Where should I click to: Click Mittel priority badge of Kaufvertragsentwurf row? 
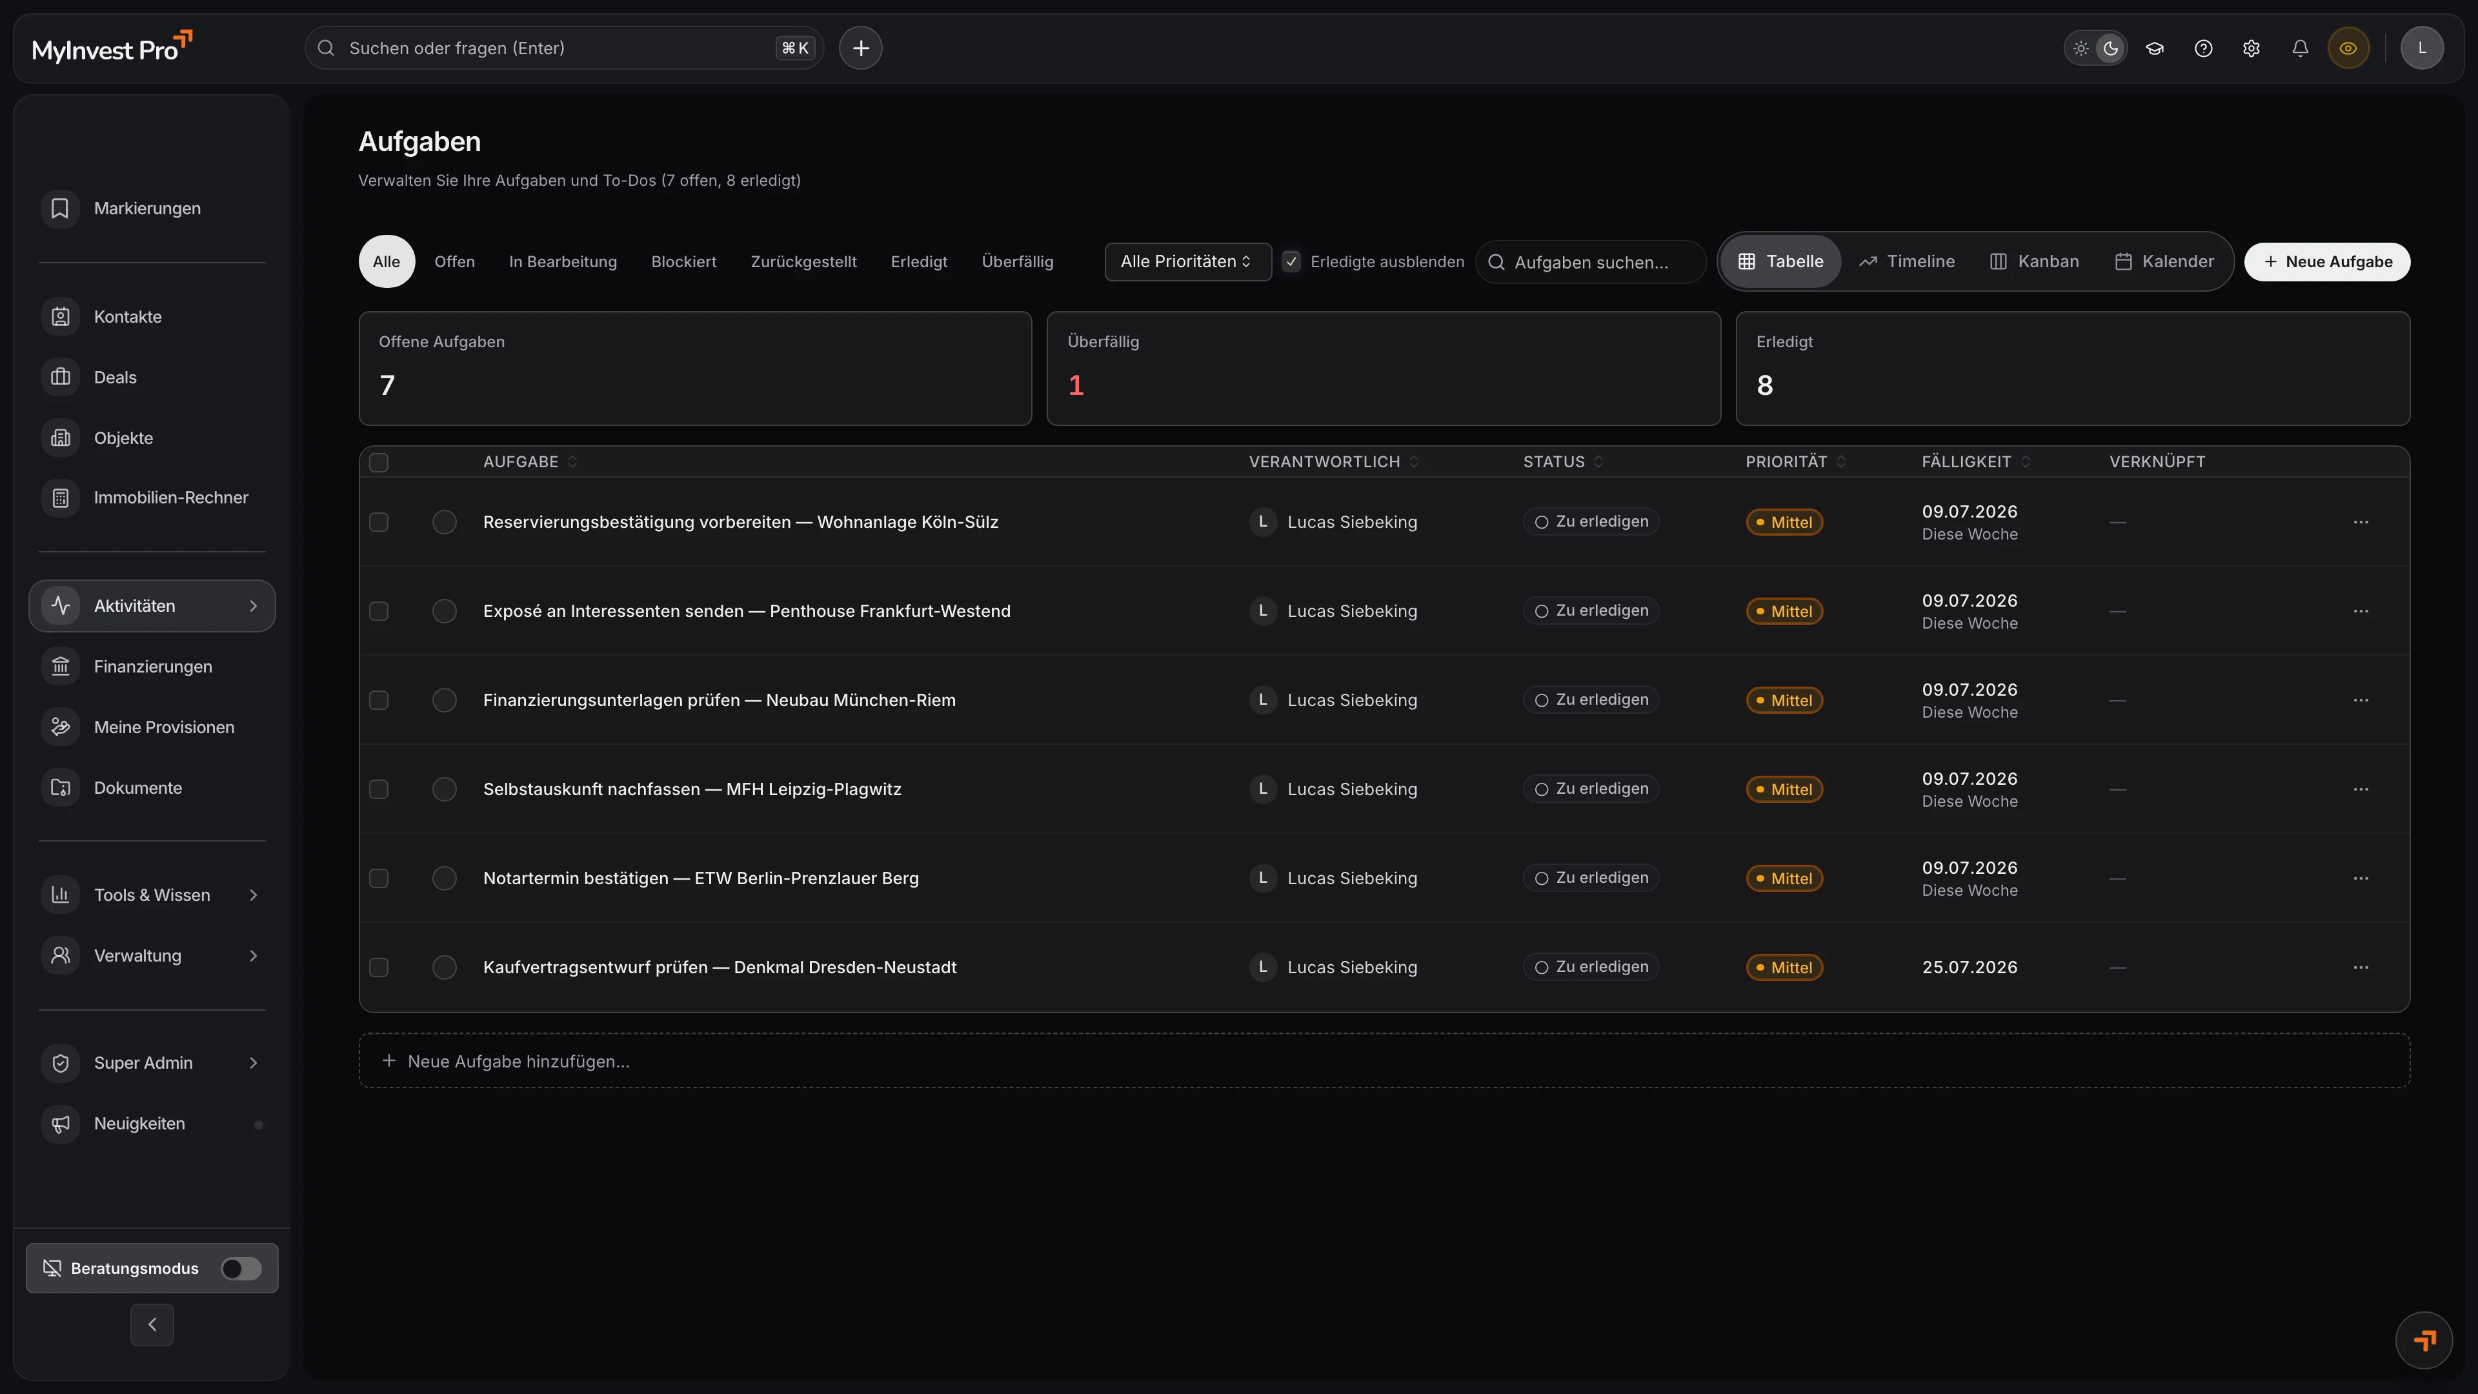click(1784, 968)
